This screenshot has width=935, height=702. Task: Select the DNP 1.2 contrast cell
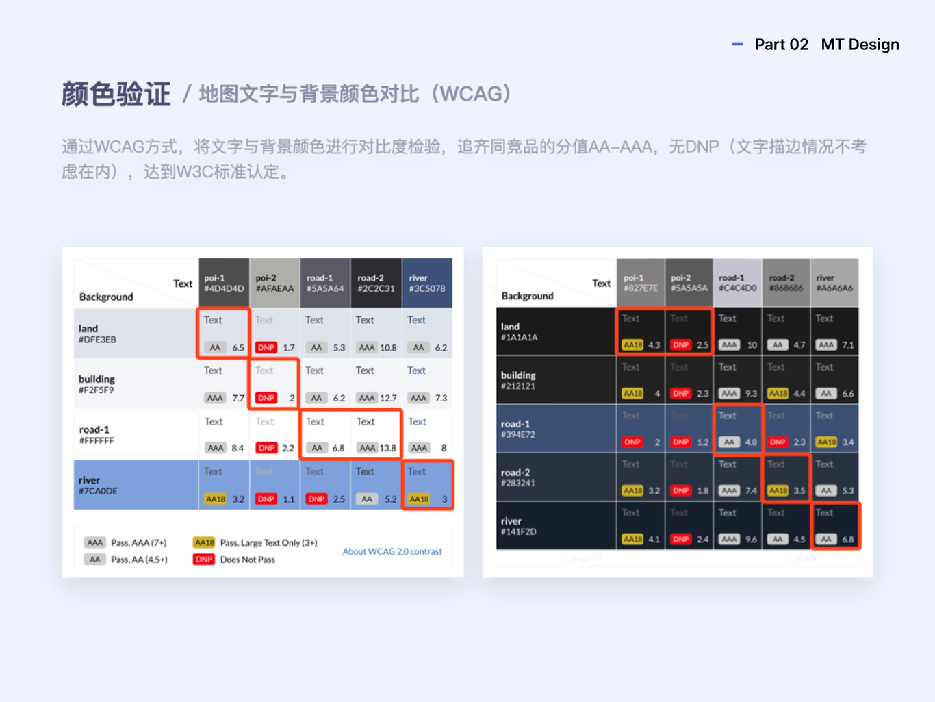(689, 429)
